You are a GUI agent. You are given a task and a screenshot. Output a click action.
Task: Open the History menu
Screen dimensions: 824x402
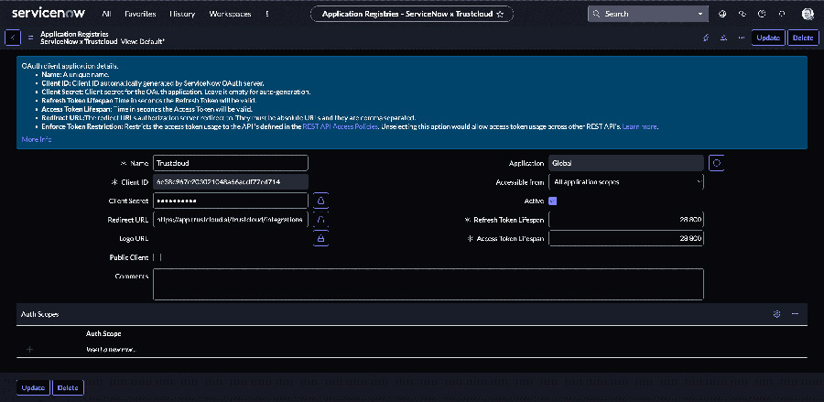pyautogui.click(x=182, y=14)
